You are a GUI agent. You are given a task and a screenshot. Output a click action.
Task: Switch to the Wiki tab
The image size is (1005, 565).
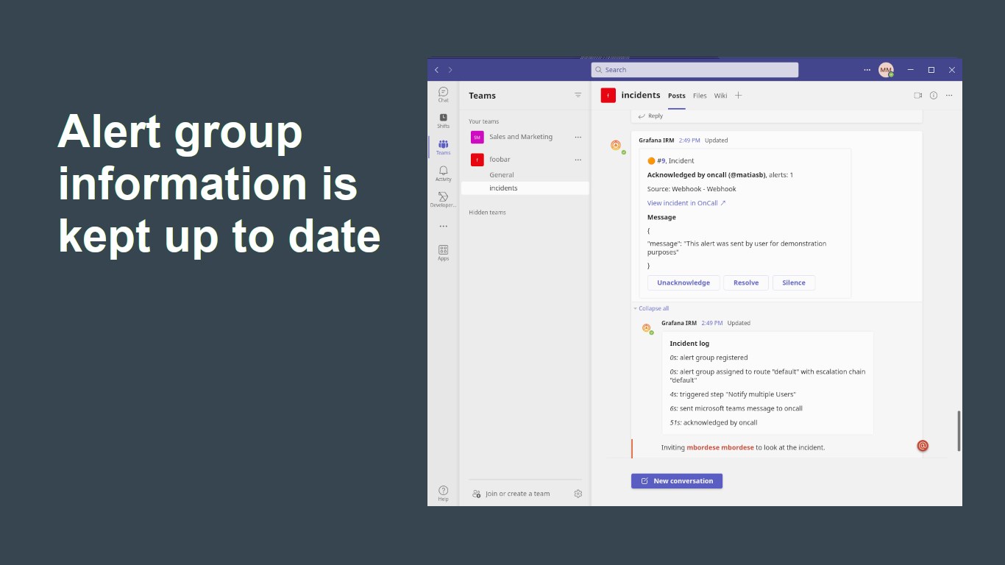point(720,96)
